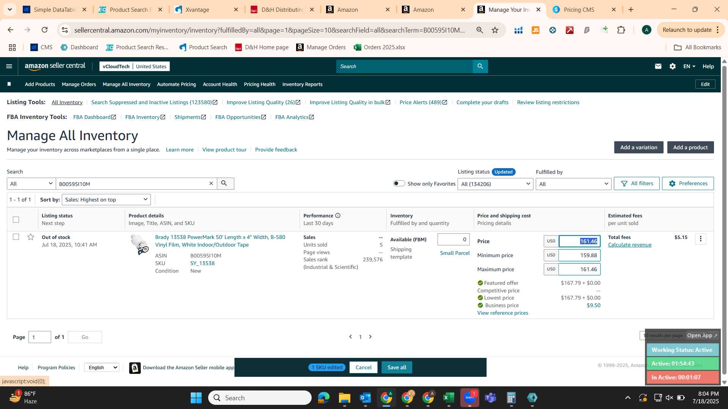Click the top search magnifier button
728x409 pixels.
480,66
